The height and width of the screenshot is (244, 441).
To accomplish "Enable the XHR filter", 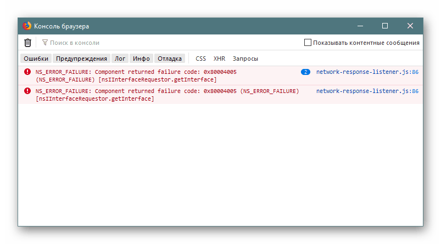I will click(219, 59).
